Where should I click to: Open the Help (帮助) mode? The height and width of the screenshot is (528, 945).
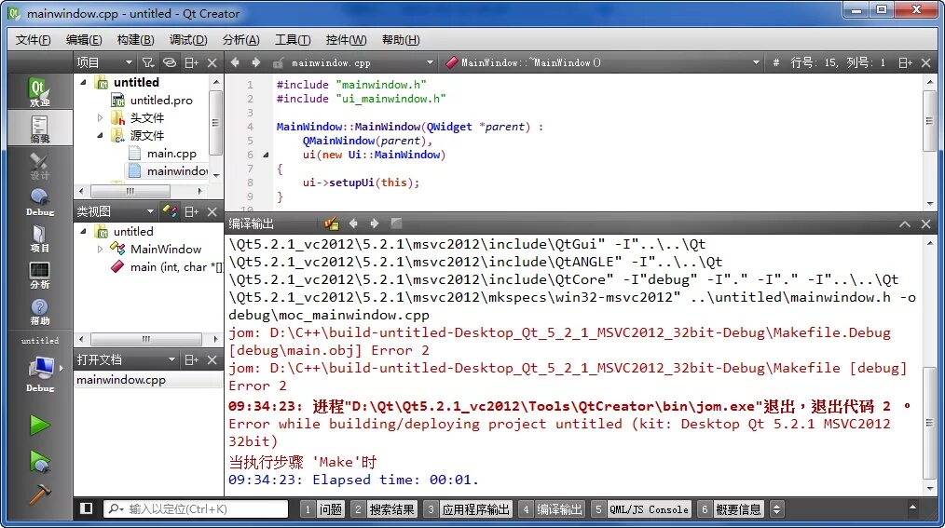click(x=39, y=311)
